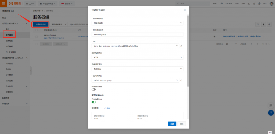Open the 服务器组类型 dropdown
The height and width of the screenshot is (134, 275).
tap(137, 23)
